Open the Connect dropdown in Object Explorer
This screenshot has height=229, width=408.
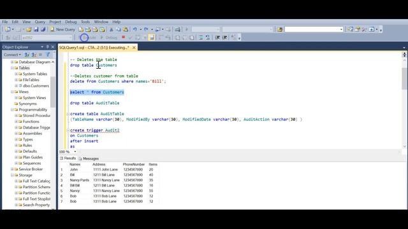click(12, 55)
